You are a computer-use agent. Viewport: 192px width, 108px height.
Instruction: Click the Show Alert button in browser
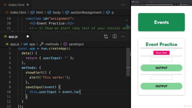tap(161, 53)
